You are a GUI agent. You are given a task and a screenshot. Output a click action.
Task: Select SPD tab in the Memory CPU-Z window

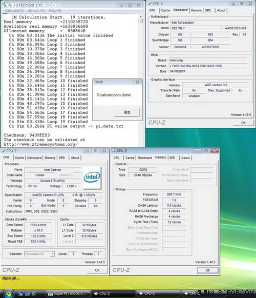(173, 158)
